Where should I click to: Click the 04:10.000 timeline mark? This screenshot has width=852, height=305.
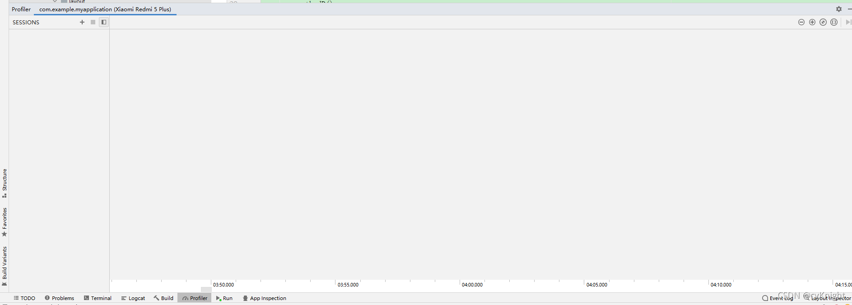coord(721,285)
